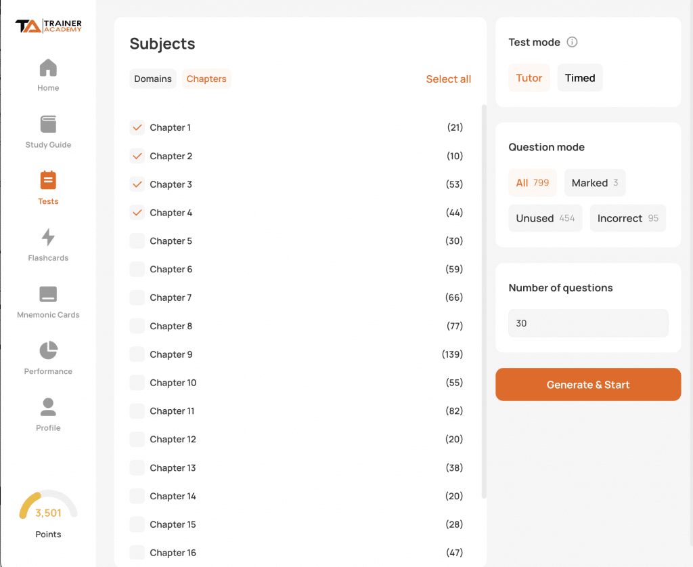This screenshot has width=693, height=567.
Task: Click the Number of questions field
Action: click(x=588, y=323)
